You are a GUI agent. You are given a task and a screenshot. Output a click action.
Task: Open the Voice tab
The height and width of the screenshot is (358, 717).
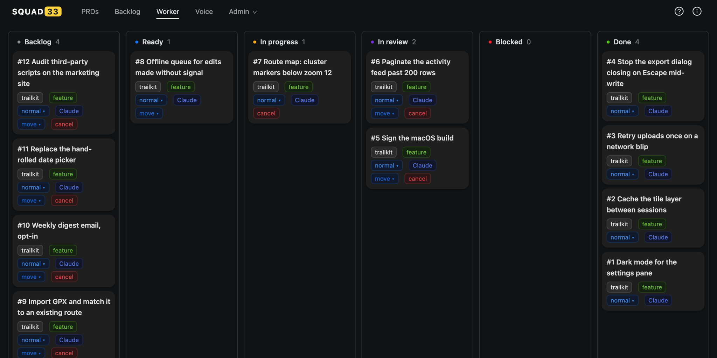[204, 12]
